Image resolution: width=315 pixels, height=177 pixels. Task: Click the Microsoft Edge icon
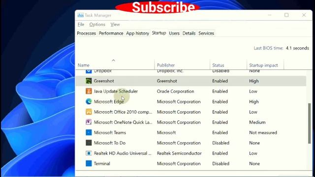click(x=89, y=102)
